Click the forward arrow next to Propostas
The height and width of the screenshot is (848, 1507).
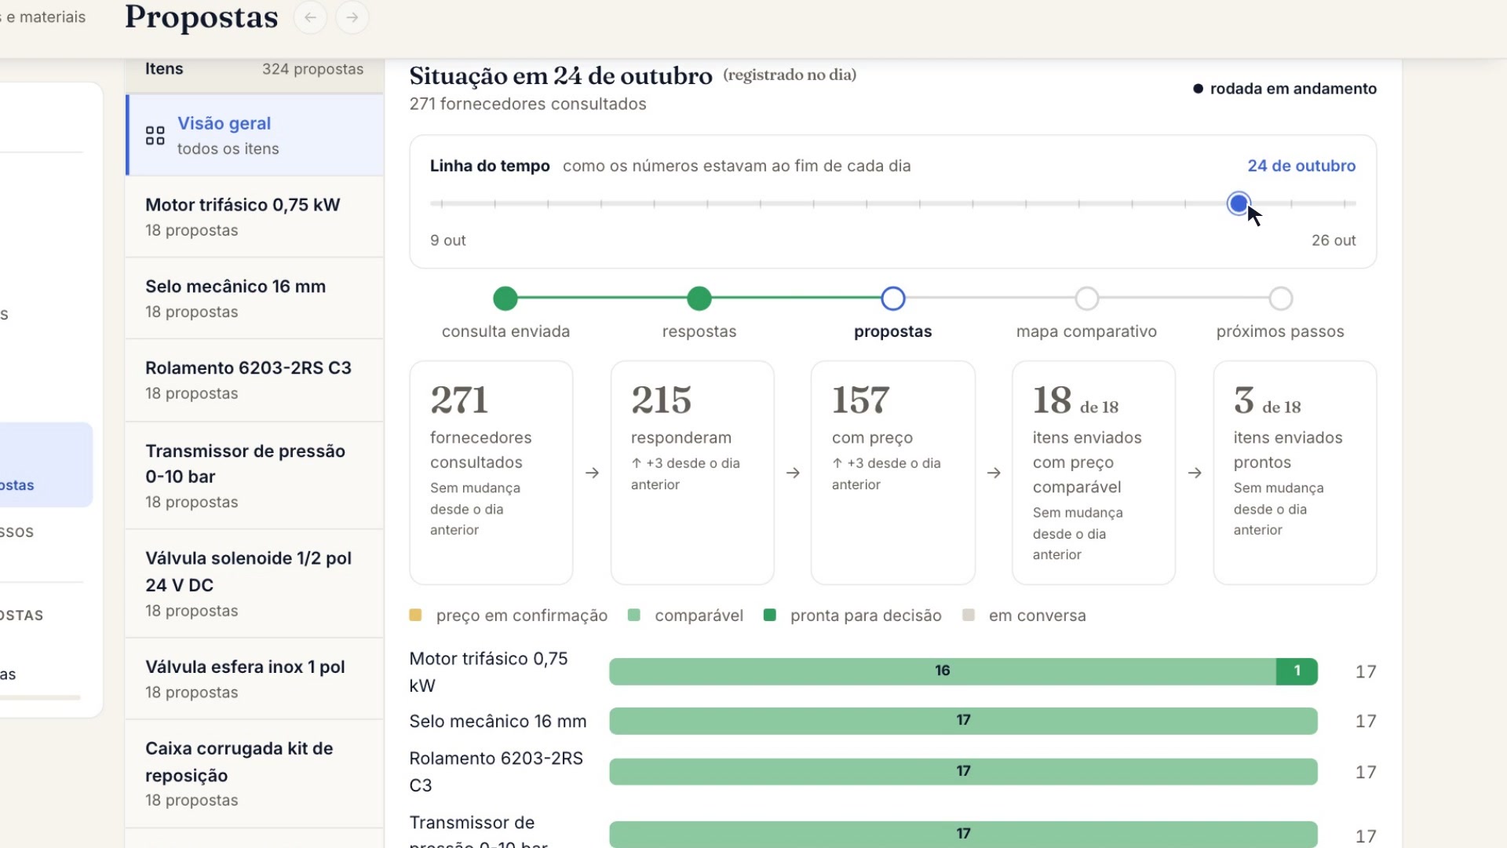coord(352,17)
